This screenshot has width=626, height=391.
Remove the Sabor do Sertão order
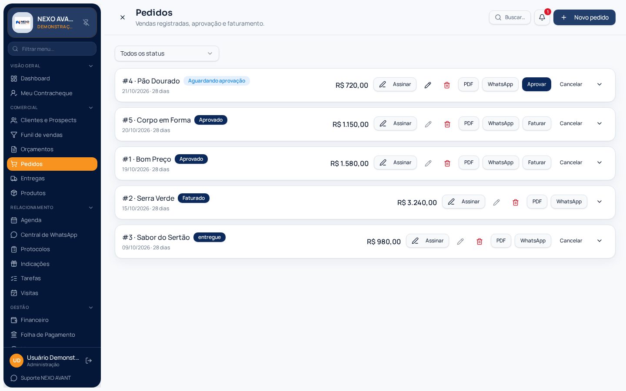[479, 242]
